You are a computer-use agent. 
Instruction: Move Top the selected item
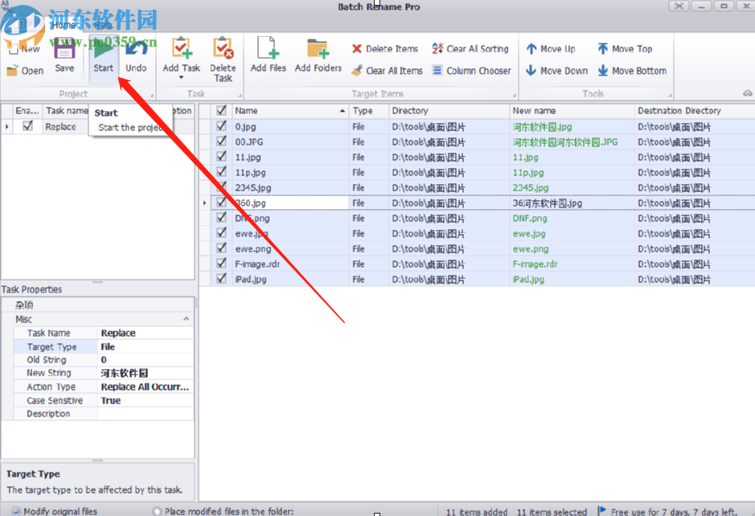[625, 48]
